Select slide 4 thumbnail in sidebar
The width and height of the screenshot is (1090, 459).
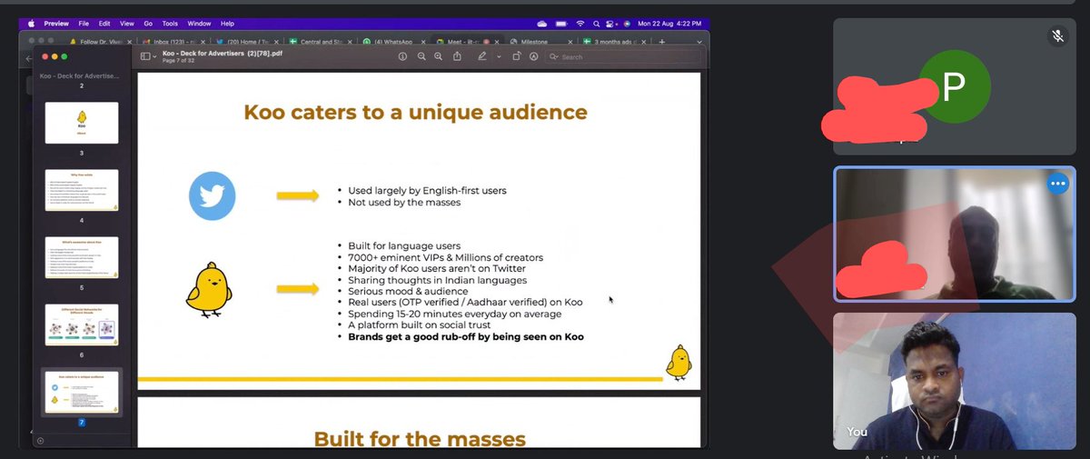(82, 190)
